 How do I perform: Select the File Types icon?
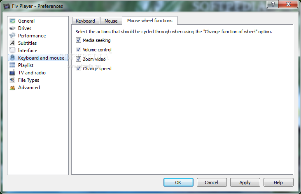(x=12, y=80)
